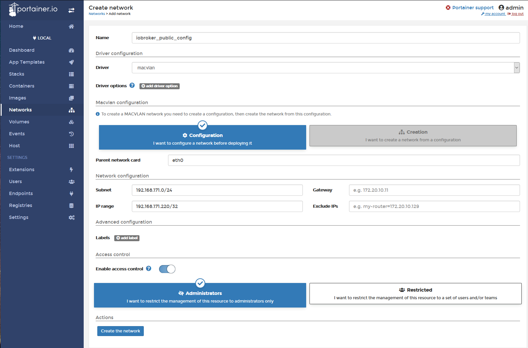Select the Creation network option
Viewport: 528px width, 348px height.
[x=413, y=136]
